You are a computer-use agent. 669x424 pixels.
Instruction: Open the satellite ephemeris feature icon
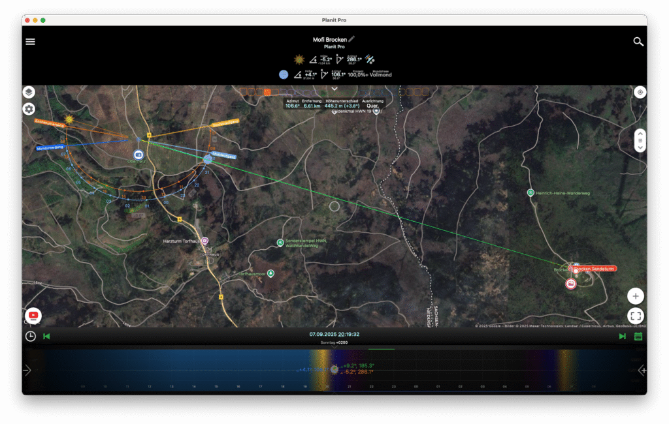tap(370, 59)
